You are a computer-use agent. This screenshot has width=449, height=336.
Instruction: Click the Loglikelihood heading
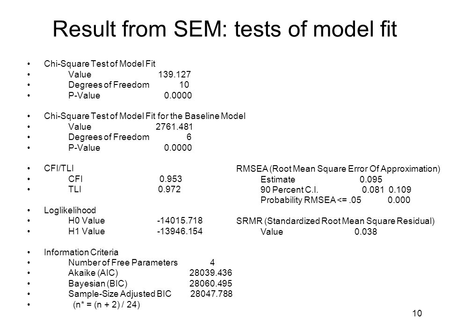[x=70, y=210]
